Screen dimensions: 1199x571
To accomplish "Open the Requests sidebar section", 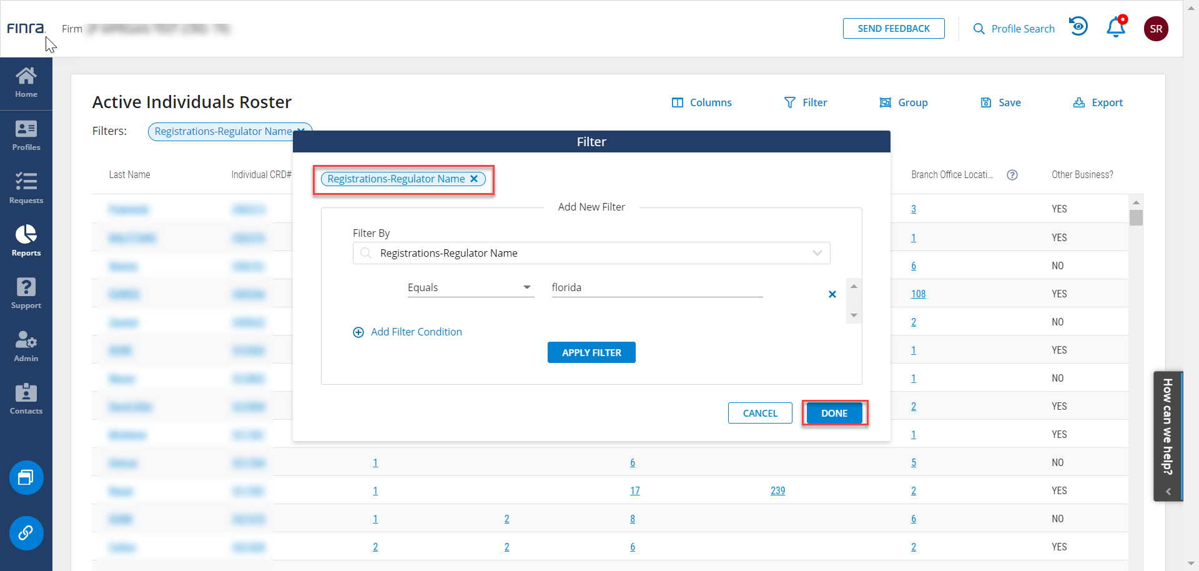I will click(x=26, y=188).
